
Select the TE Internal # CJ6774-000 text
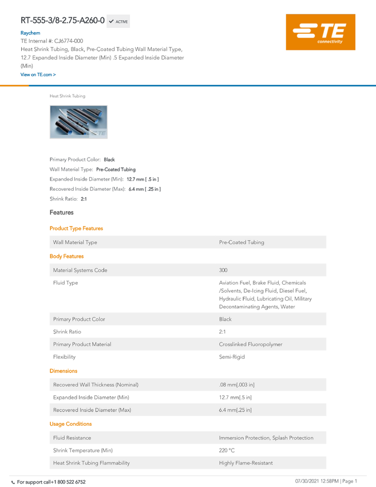(x=52, y=41)
